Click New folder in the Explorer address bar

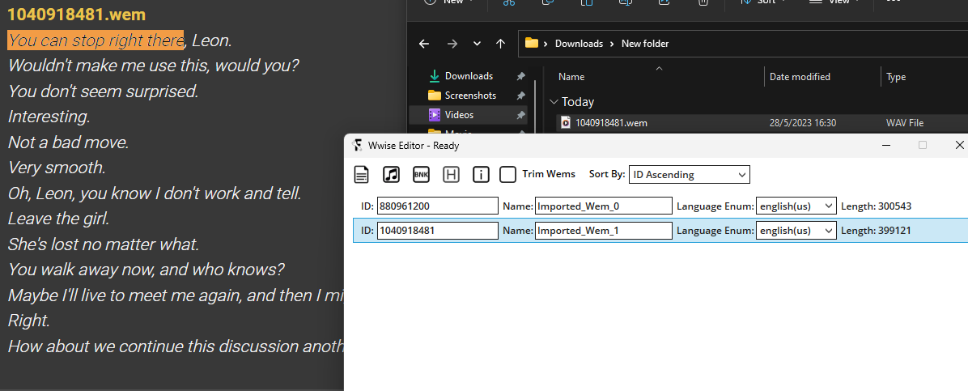click(644, 44)
